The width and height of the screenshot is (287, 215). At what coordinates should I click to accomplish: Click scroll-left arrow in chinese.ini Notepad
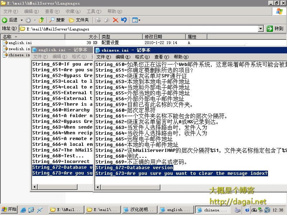pyautogui.click(x=98, y=187)
